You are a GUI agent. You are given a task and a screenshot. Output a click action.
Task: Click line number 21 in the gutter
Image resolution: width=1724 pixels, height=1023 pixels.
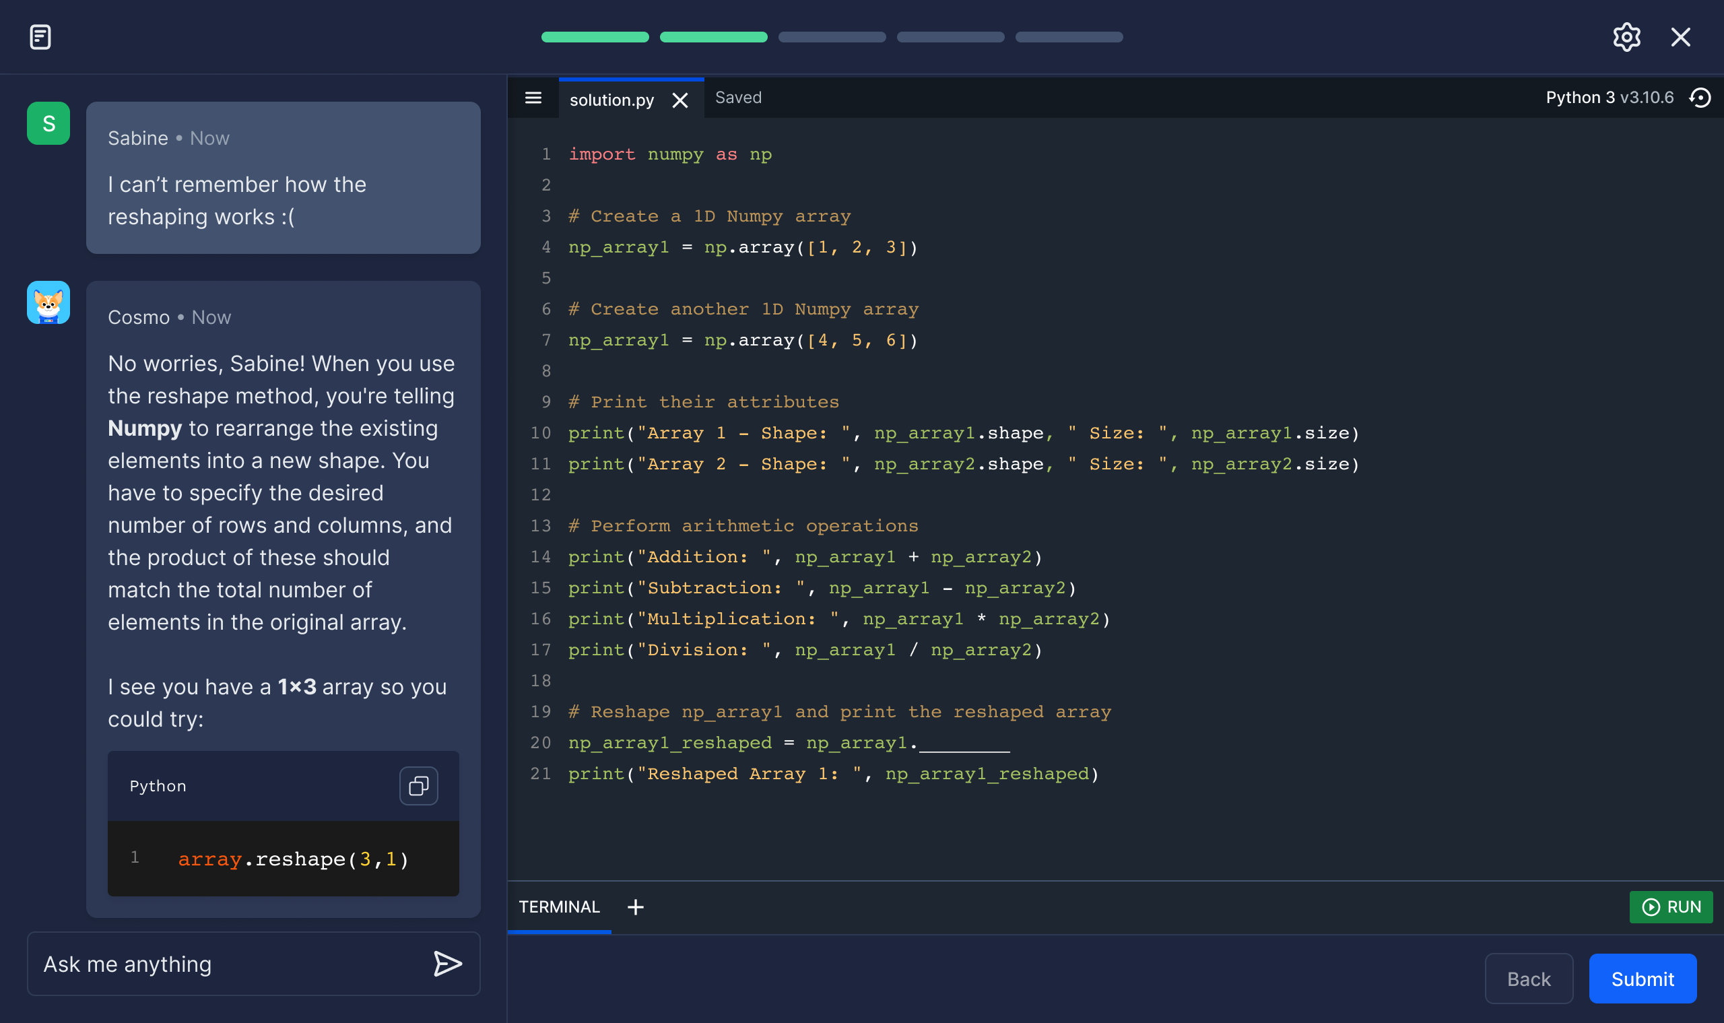pyautogui.click(x=541, y=774)
